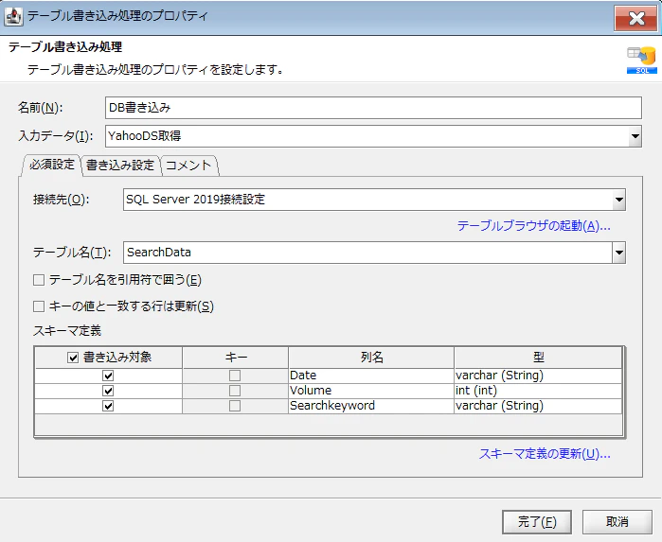This screenshot has height=542, width=662.
Task: Uncheck write target for Searchkeyword row
Action: pos(108,406)
